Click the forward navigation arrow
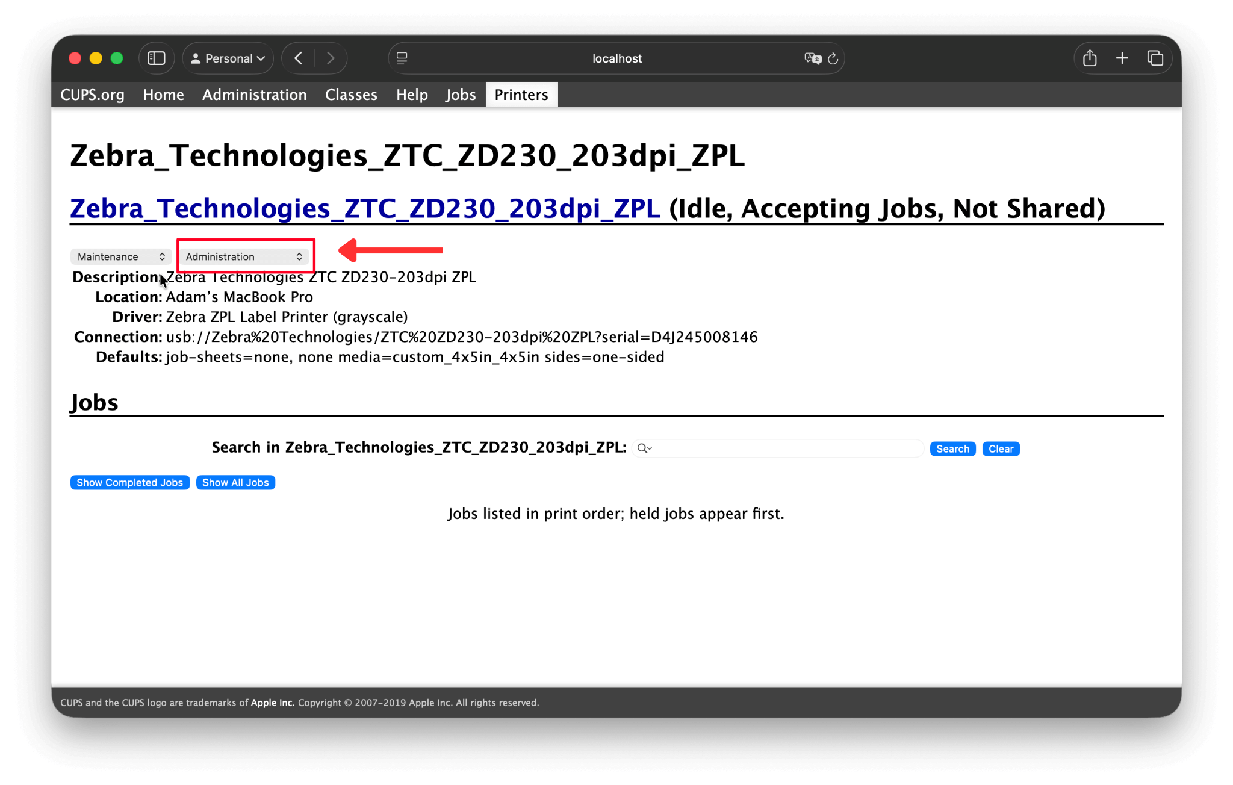This screenshot has height=785, width=1233. 331,58
